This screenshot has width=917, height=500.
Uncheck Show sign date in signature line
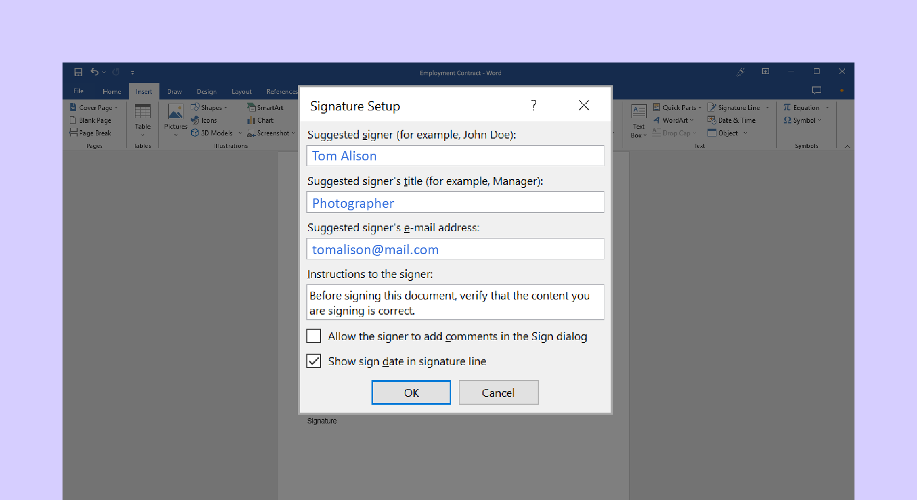coord(313,361)
